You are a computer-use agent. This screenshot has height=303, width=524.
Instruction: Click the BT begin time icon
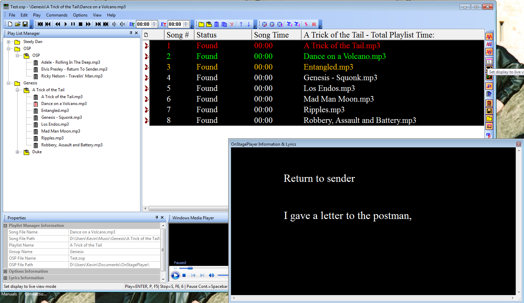click(x=132, y=24)
